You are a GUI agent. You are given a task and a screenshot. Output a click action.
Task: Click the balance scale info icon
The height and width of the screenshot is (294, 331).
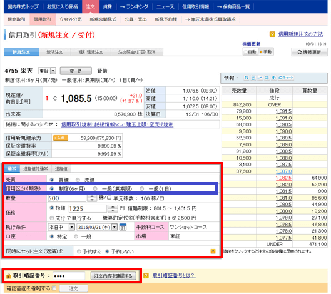point(273,78)
